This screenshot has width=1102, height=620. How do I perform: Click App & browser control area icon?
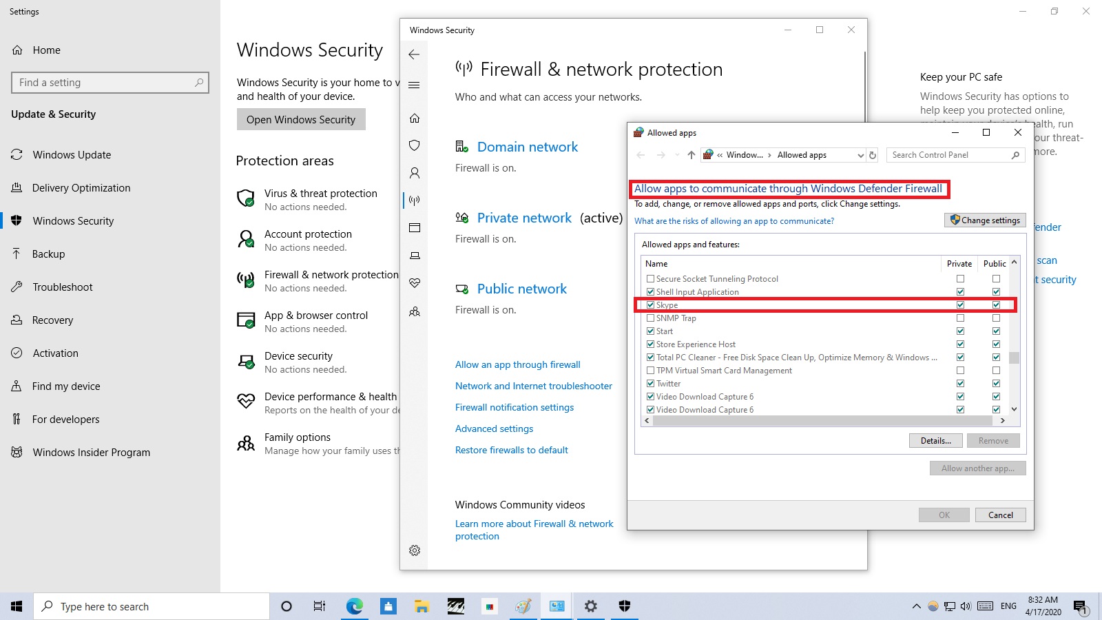pyautogui.click(x=246, y=321)
